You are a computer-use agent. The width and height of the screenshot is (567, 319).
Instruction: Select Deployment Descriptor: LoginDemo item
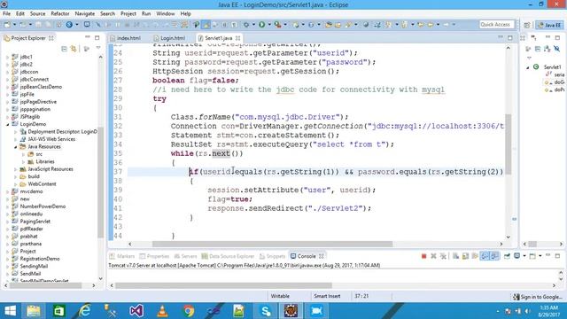click(62, 132)
